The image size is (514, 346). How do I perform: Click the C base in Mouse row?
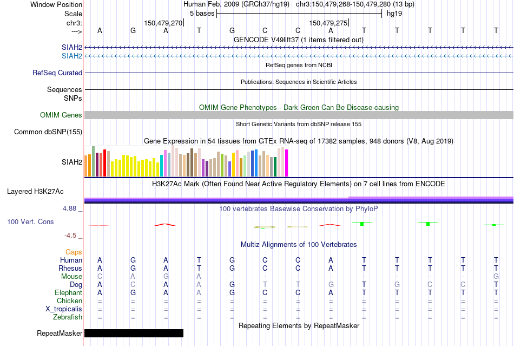(x=100, y=277)
